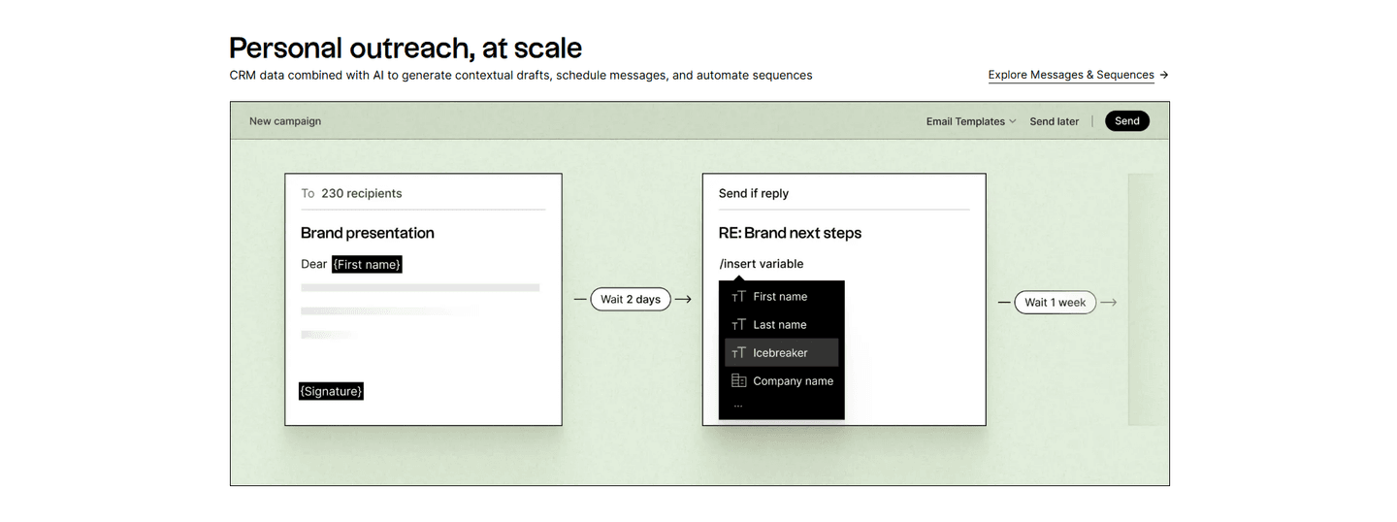This screenshot has height=522, width=1397.
Task: Click the arrow icon beside Explore Messages & Sequences
Action: 1164,75
